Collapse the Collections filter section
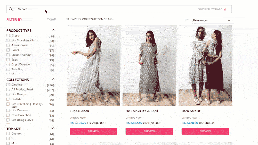Screen dimensions: 258x145 point(53,79)
